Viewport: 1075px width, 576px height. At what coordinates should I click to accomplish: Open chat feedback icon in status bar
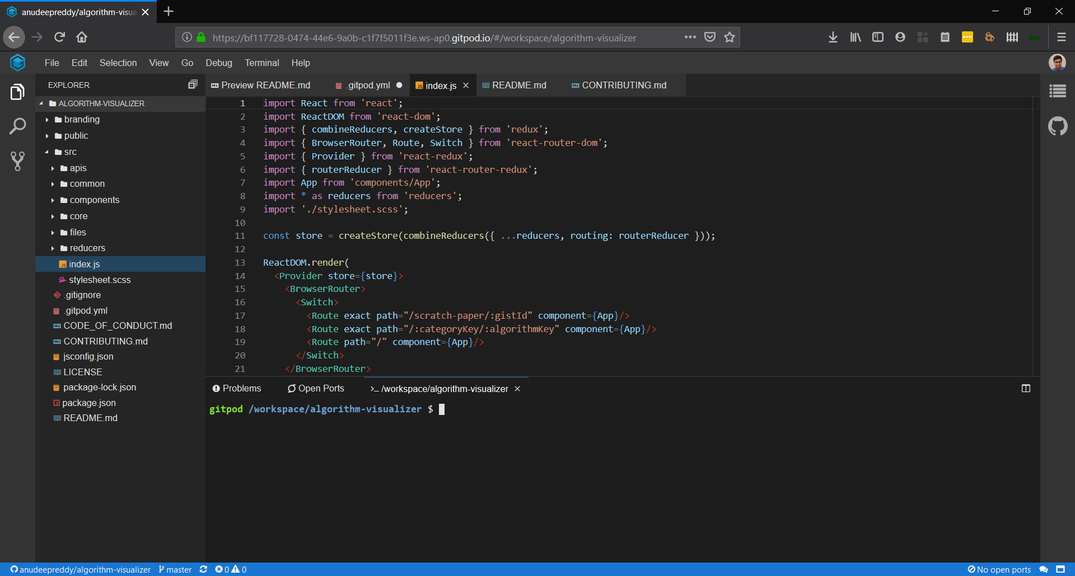pyautogui.click(x=1044, y=569)
